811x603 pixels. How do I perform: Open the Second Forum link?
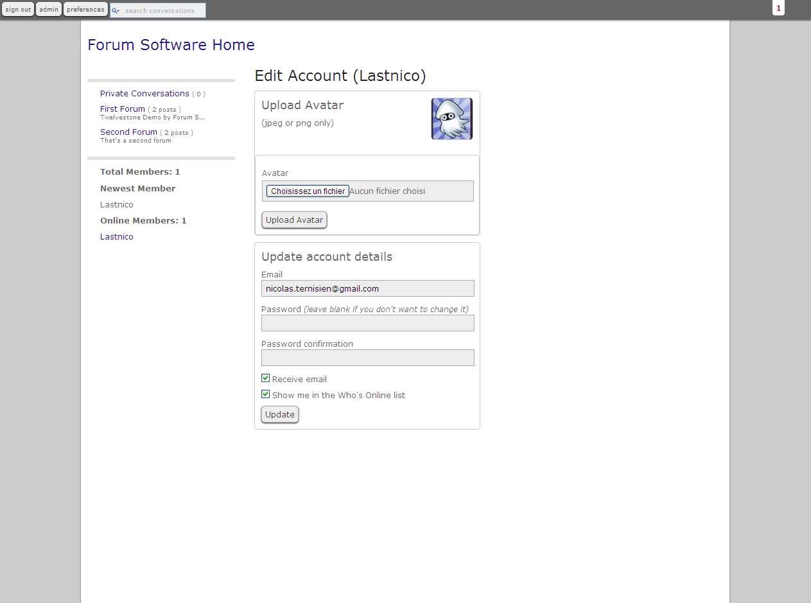(128, 132)
